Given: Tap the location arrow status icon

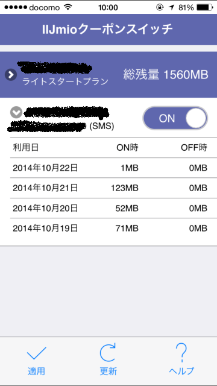Looking at the screenshot, I should click(x=171, y=7).
